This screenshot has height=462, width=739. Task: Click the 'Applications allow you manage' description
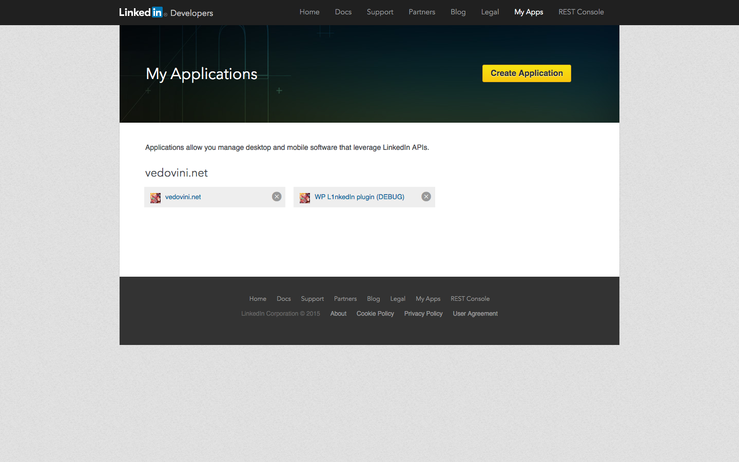[x=287, y=147]
